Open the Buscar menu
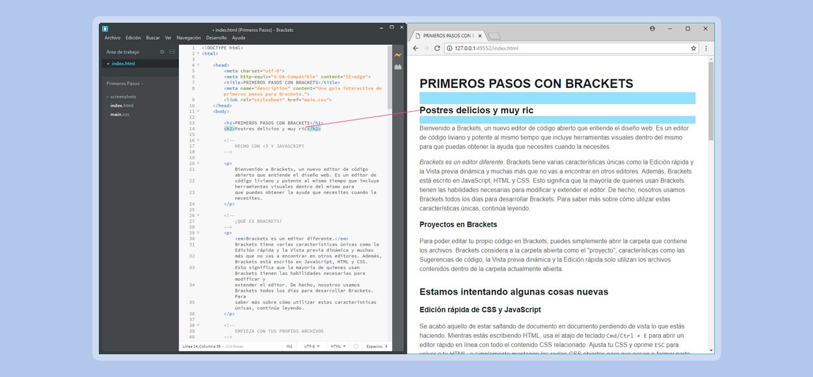 click(153, 38)
